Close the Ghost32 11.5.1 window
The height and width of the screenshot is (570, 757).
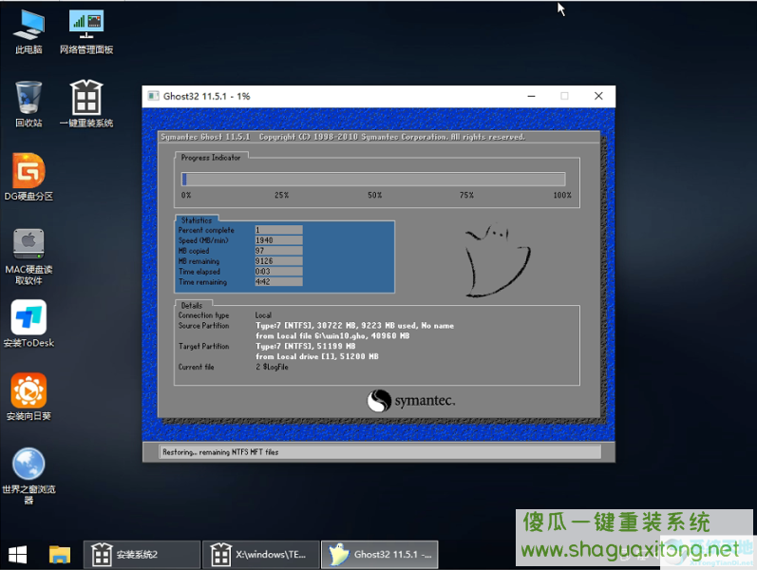point(598,96)
